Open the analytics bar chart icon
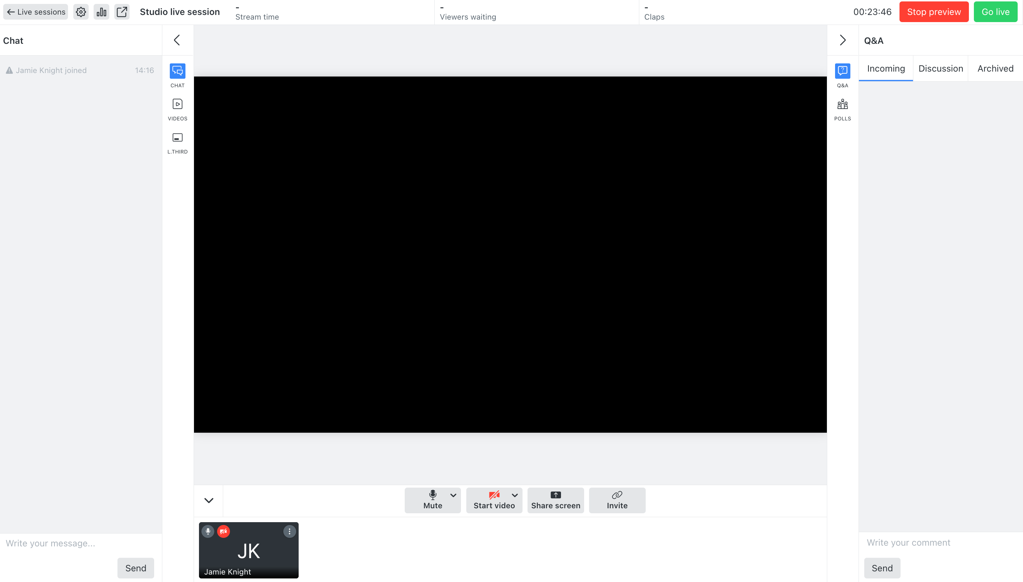The height and width of the screenshot is (582, 1023). (x=101, y=12)
